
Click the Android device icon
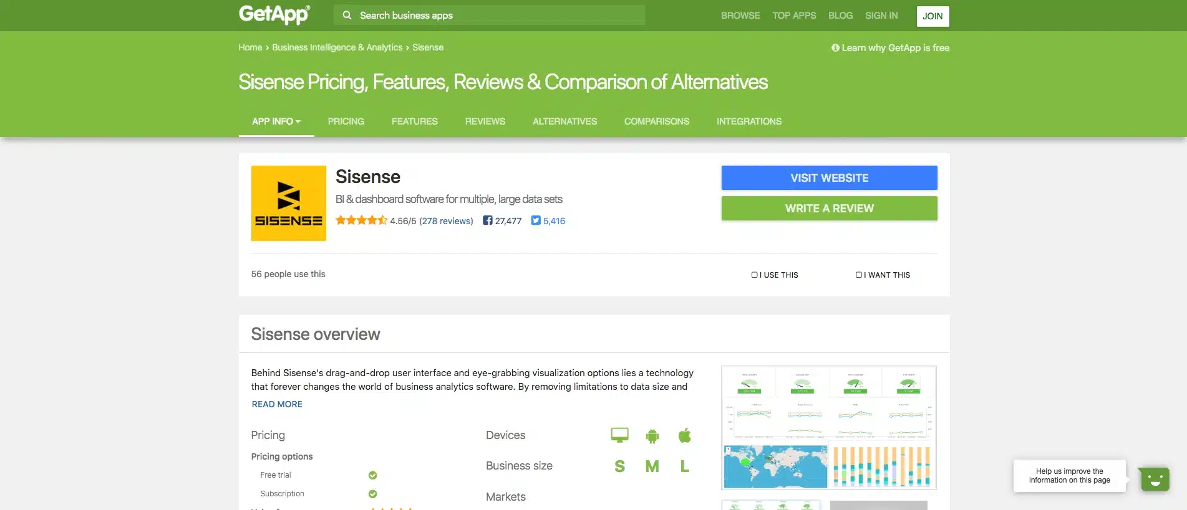pos(651,435)
